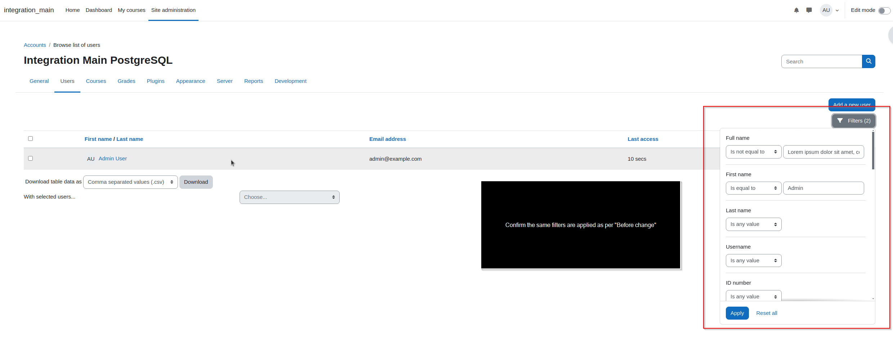Switch to the Development tab
The image size is (893, 356).
291,81
